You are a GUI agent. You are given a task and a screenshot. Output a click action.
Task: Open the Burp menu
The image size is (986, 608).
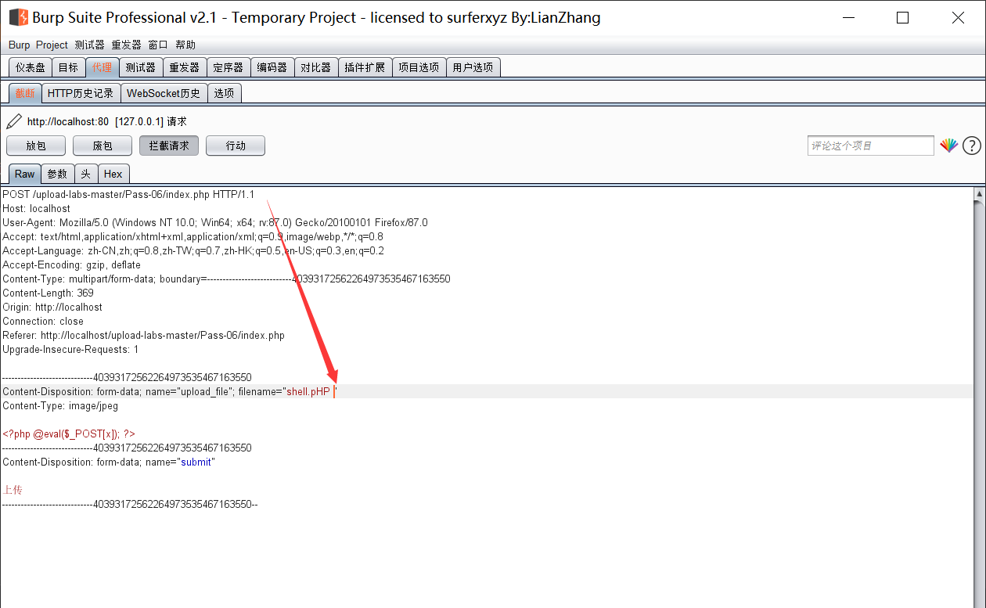tap(19, 45)
